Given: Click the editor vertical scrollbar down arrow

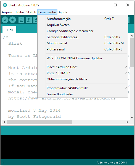Looking at the screenshot, I should [132, 118].
